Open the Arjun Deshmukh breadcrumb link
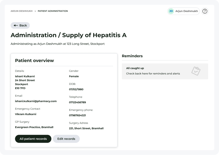219x155 pixels. tap(22, 11)
